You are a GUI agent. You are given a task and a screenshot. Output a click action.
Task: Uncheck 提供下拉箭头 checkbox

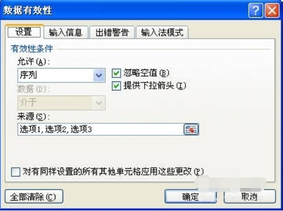click(x=116, y=86)
